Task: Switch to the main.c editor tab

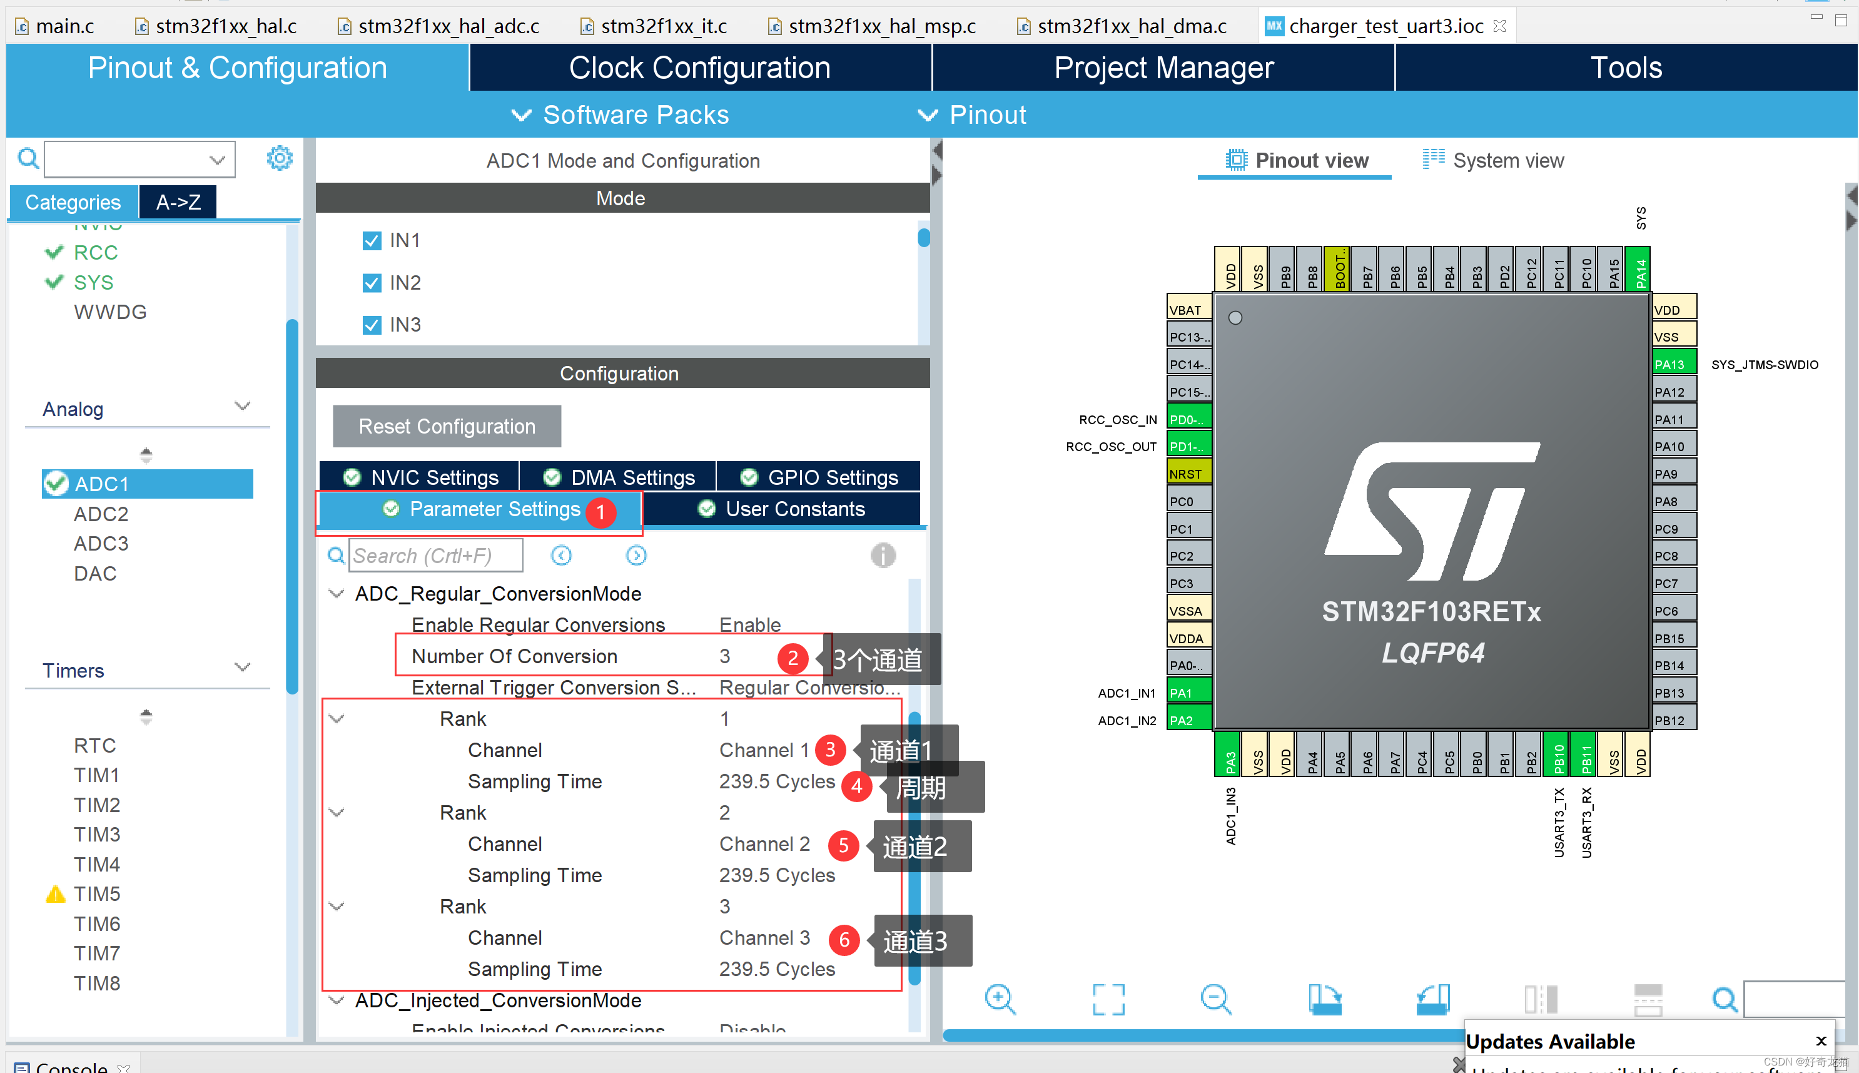Action: click(x=55, y=26)
